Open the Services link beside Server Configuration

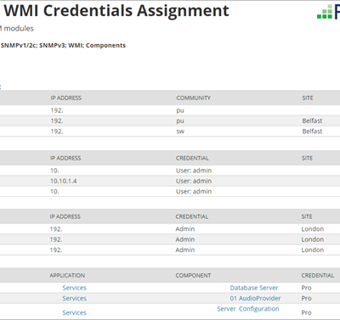point(74,312)
